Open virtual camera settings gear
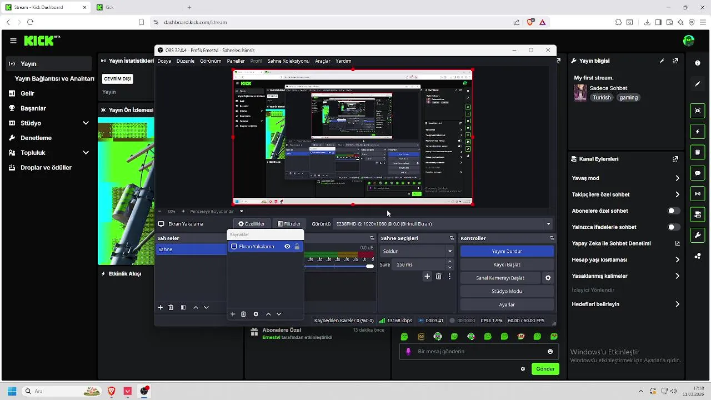 click(548, 278)
